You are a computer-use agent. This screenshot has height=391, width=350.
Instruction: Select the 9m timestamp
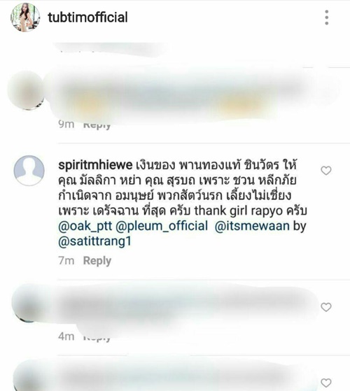[66, 124]
